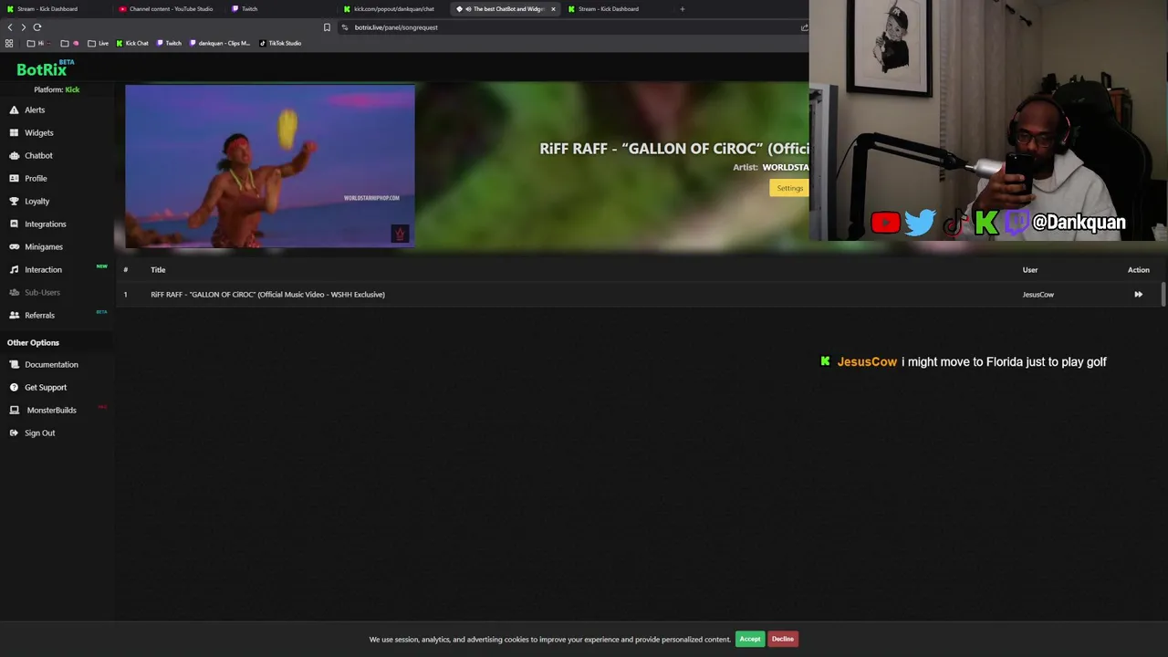Click the BotRix logo
The image size is (1168, 657).
pos(45,69)
